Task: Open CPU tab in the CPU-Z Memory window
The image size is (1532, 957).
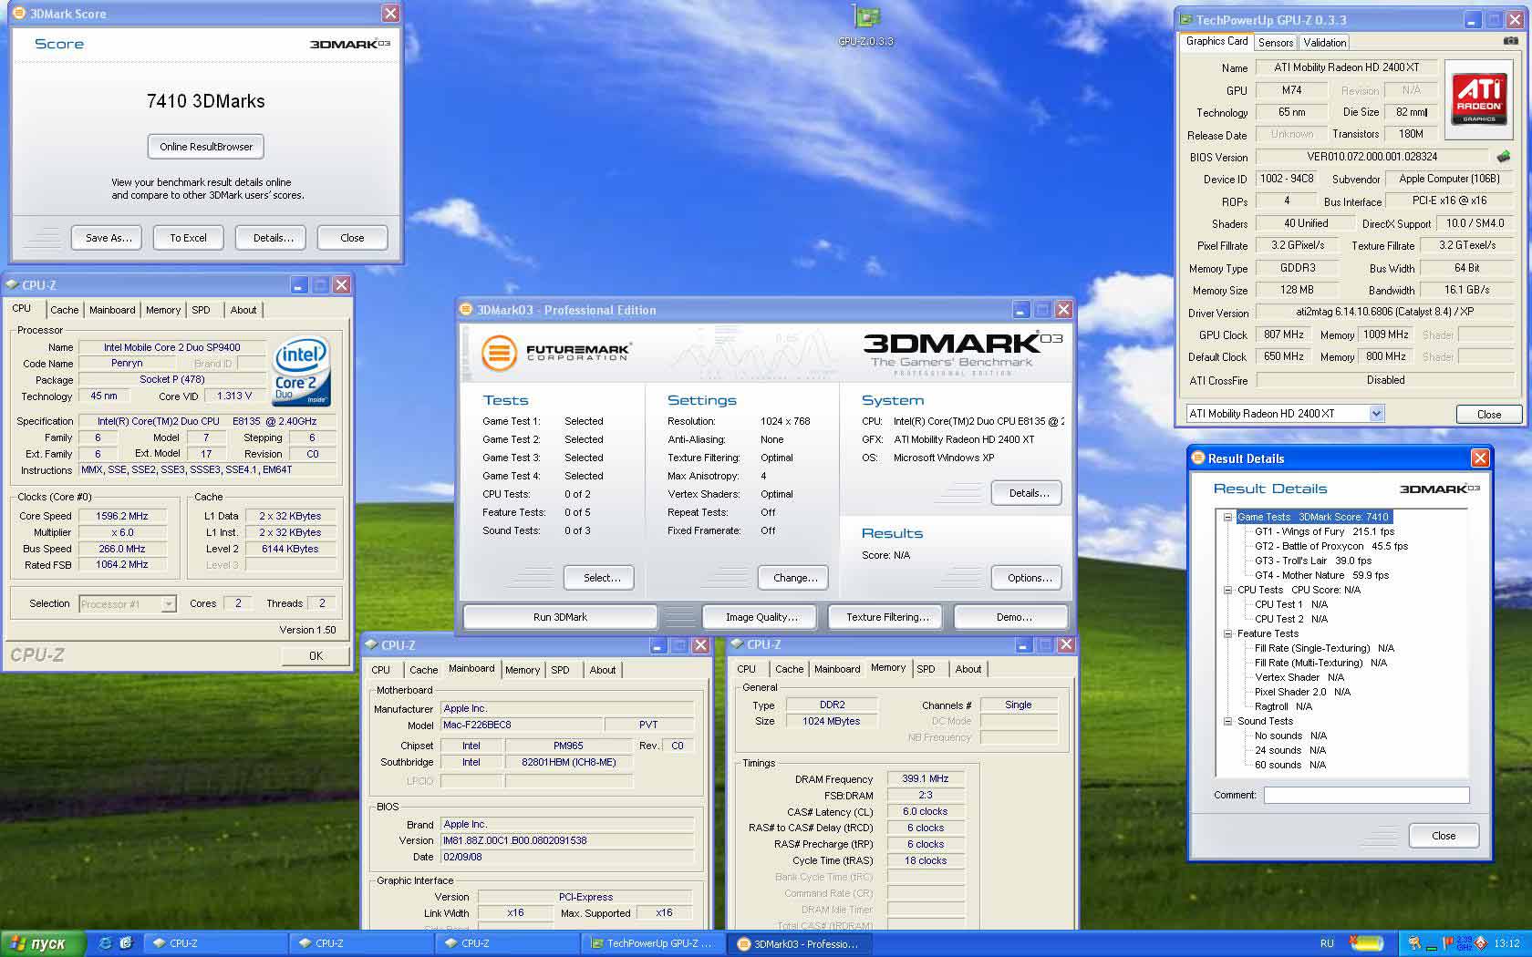Action: 746,669
